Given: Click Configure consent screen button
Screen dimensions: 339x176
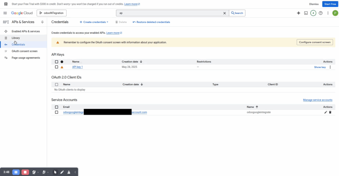Looking at the screenshot, I should coord(315,42).
